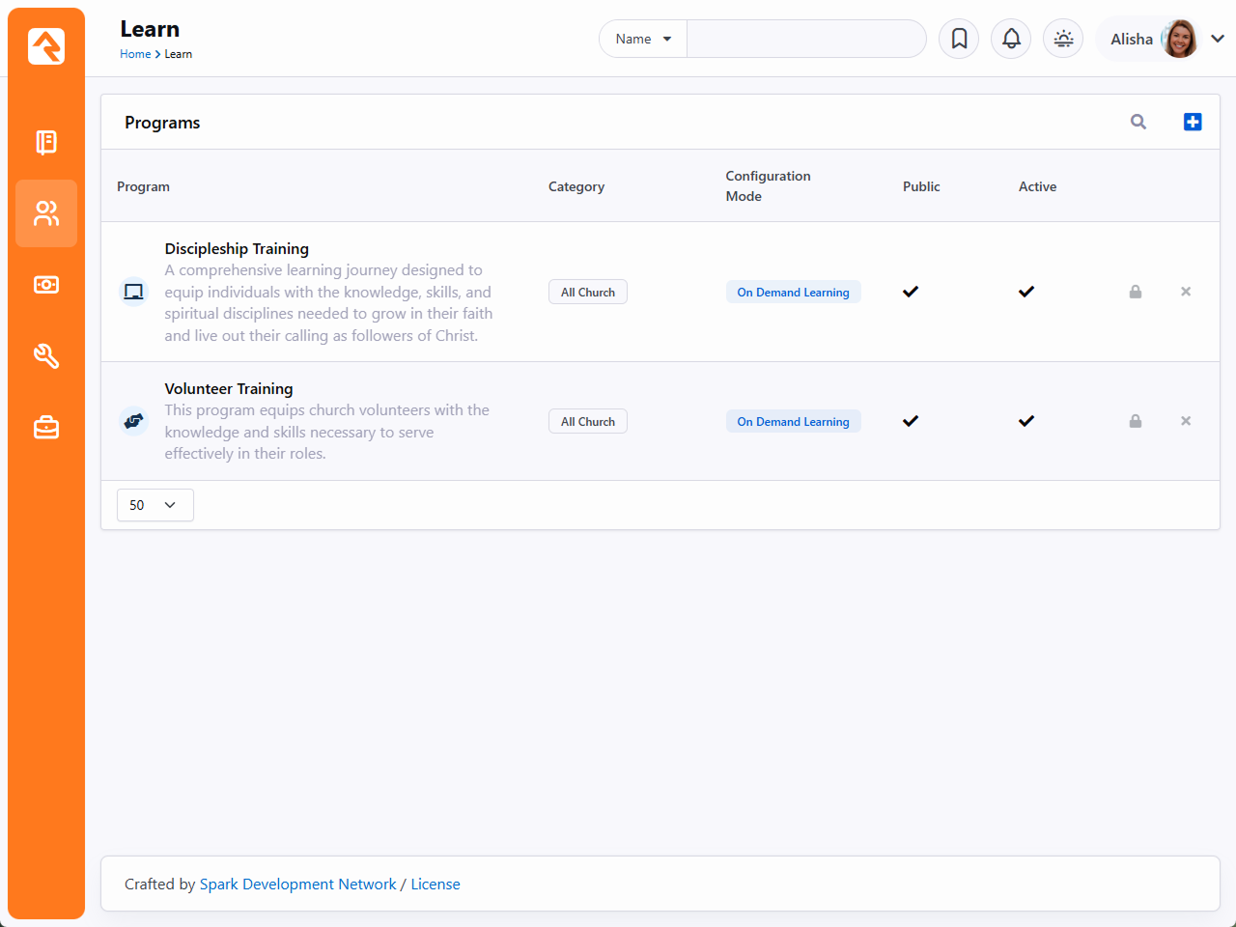The height and width of the screenshot is (927, 1236).
Task: Sort by the Active column header
Action: coord(1037,186)
